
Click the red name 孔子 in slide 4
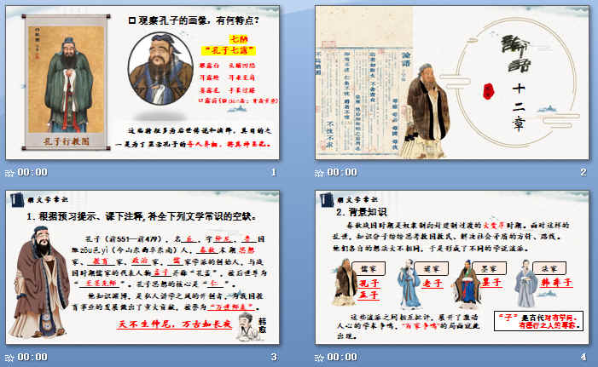point(369,284)
